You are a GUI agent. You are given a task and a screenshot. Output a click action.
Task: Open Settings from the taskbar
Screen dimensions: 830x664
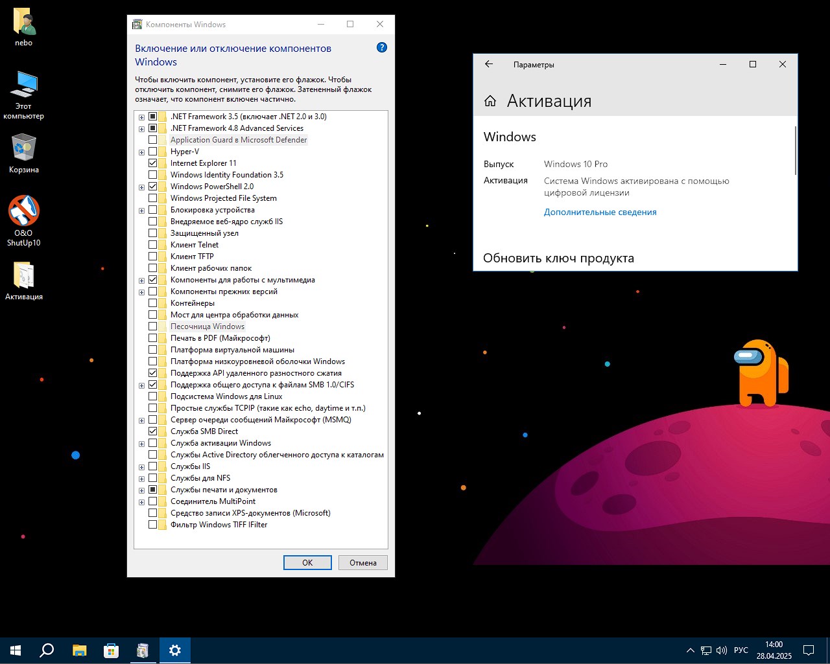pos(175,650)
